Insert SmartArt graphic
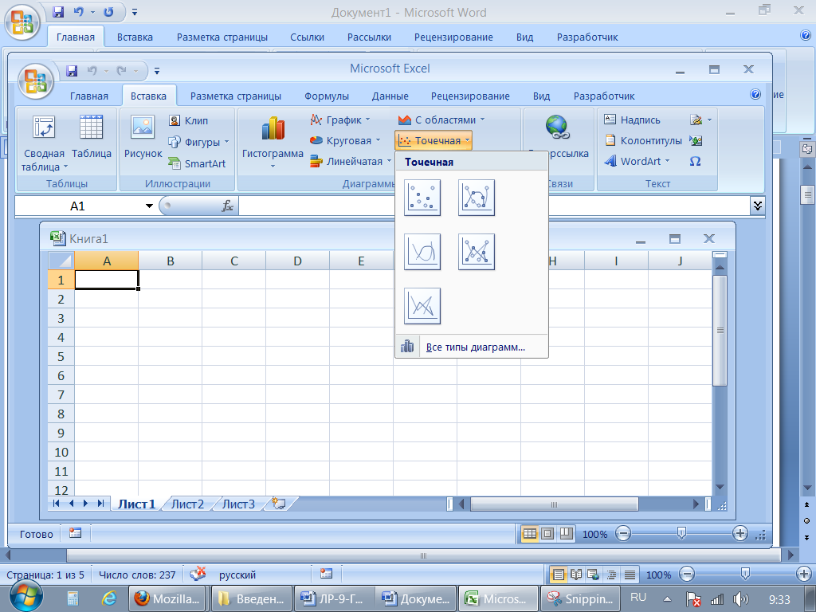The width and height of the screenshot is (816, 612). tap(197, 163)
